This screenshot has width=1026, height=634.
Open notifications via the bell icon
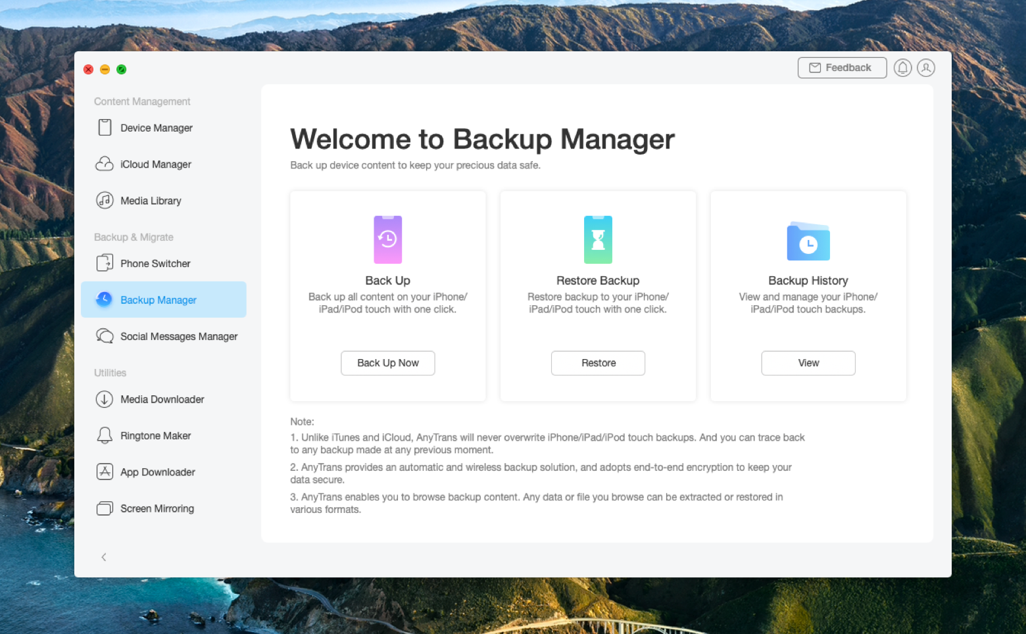pyautogui.click(x=903, y=68)
